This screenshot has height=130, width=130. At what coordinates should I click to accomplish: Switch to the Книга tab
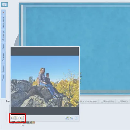3,47
